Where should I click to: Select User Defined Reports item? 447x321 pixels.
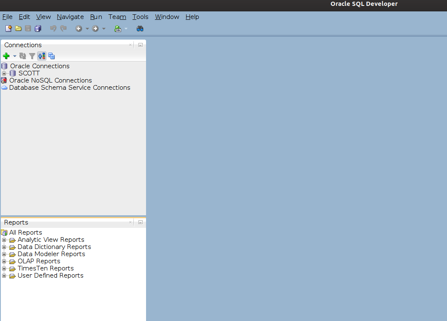coord(51,275)
